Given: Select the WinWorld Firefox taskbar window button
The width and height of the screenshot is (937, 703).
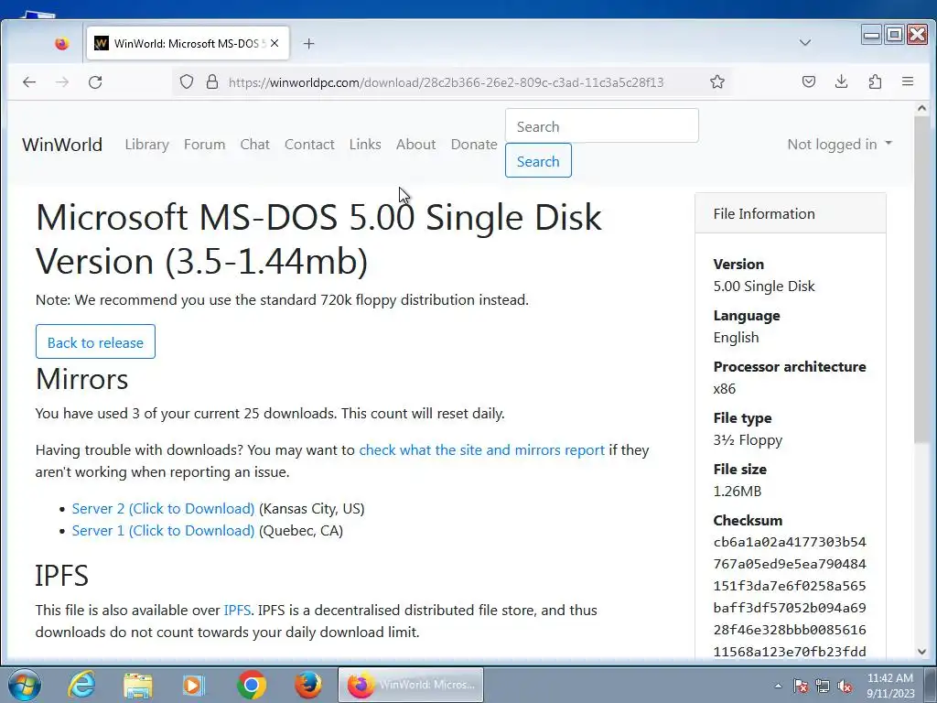Looking at the screenshot, I should pos(411,685).
